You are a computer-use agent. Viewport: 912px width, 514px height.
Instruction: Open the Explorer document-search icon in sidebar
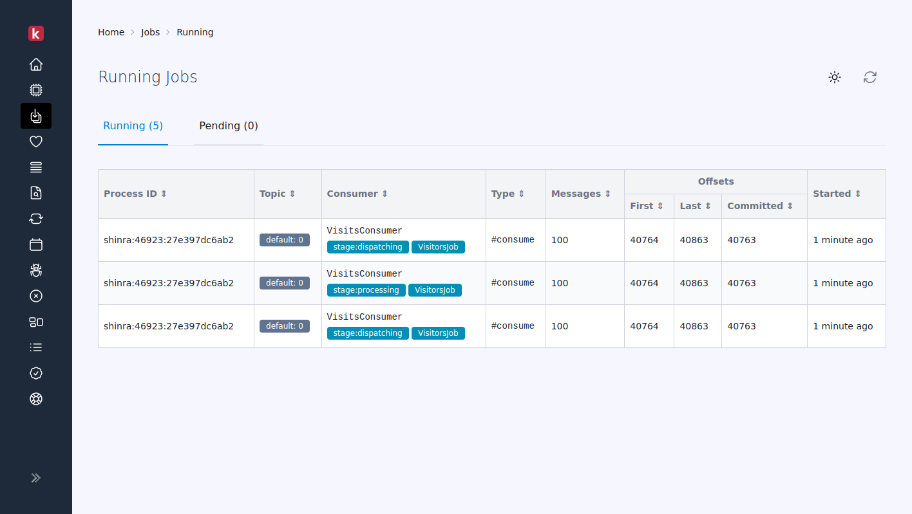coord(36,193)
